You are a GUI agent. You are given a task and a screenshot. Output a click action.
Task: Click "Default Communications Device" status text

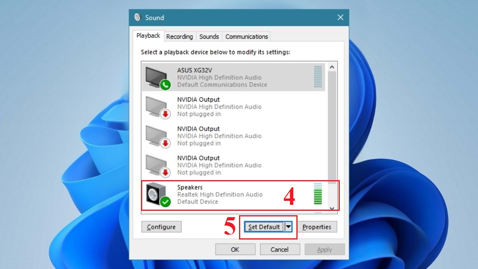coord(222,84)
